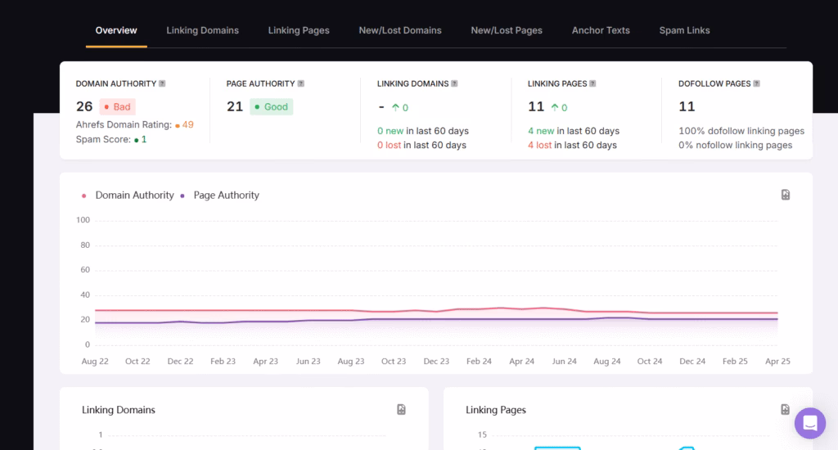Open the purple chat support widget
838x450 pixels.
810,423
